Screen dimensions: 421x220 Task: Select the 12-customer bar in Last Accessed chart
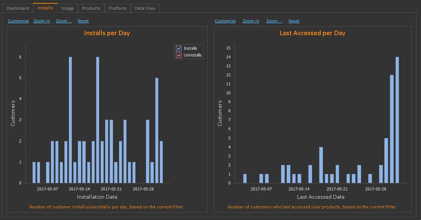tap(392, 129)
